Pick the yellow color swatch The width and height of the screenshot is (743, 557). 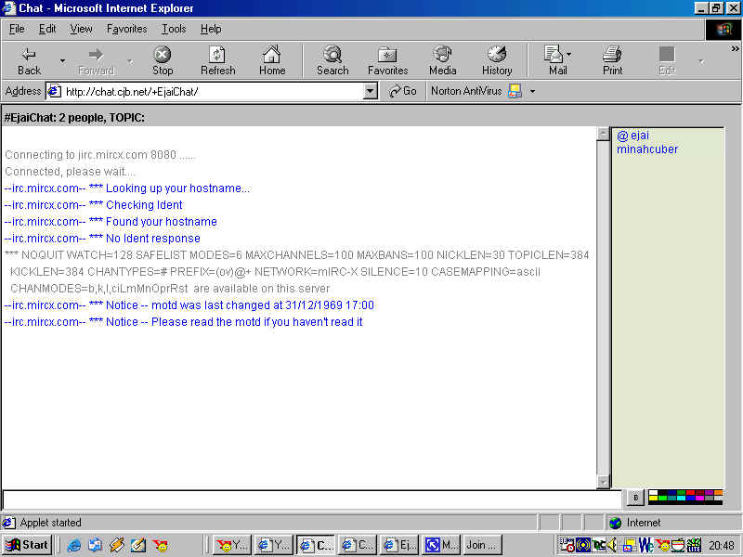(x=653, y=499)
